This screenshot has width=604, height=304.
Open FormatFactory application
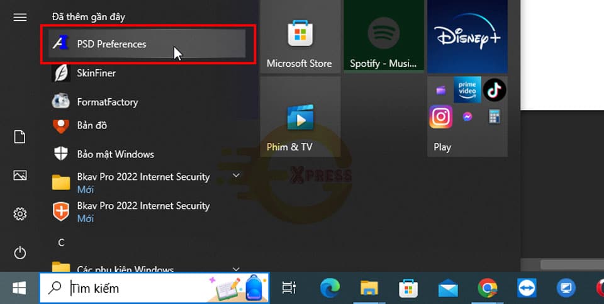107,102
